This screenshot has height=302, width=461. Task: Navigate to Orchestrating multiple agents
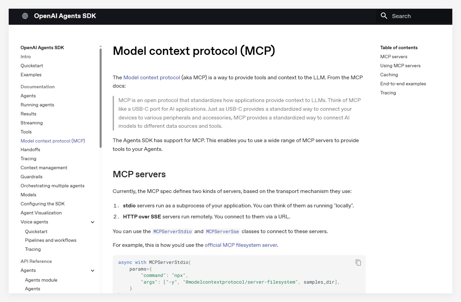tap(52, 186)
